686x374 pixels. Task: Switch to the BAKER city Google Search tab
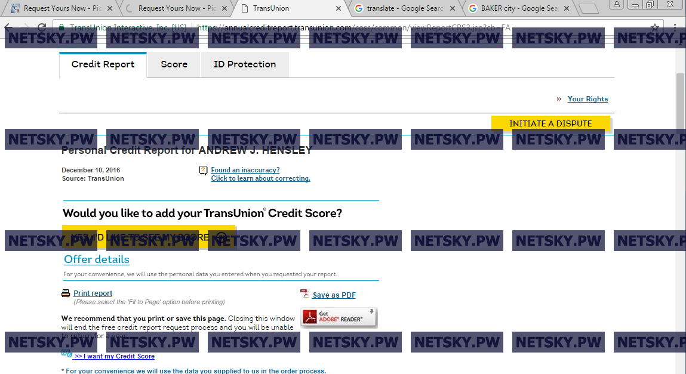click(x=513, y=8)
